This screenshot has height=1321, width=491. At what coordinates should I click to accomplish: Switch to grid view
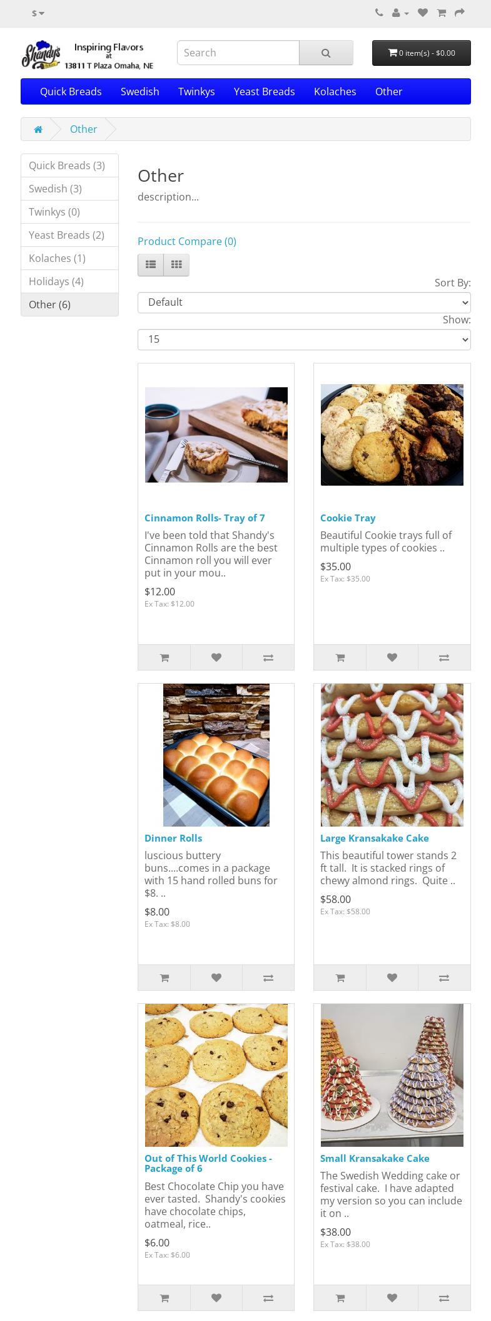point(176,265)
